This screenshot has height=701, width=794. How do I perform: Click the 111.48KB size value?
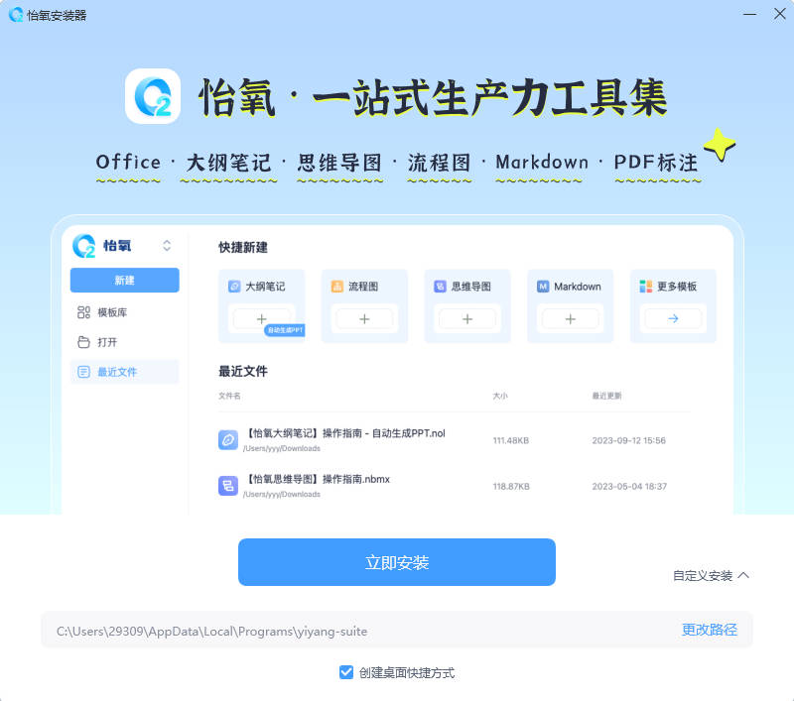[x=511, y=440]
